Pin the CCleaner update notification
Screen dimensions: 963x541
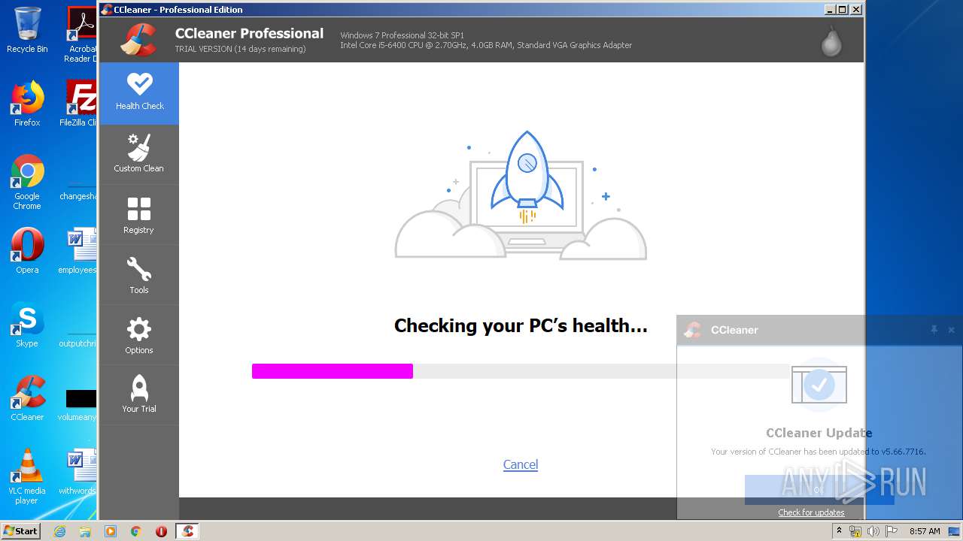934,330
